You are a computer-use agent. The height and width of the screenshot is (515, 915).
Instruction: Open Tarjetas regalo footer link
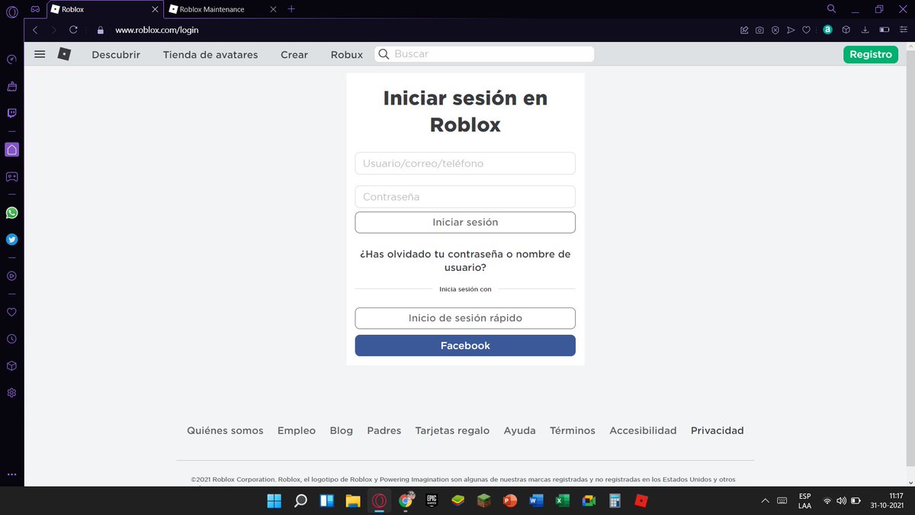coord(452,430)
